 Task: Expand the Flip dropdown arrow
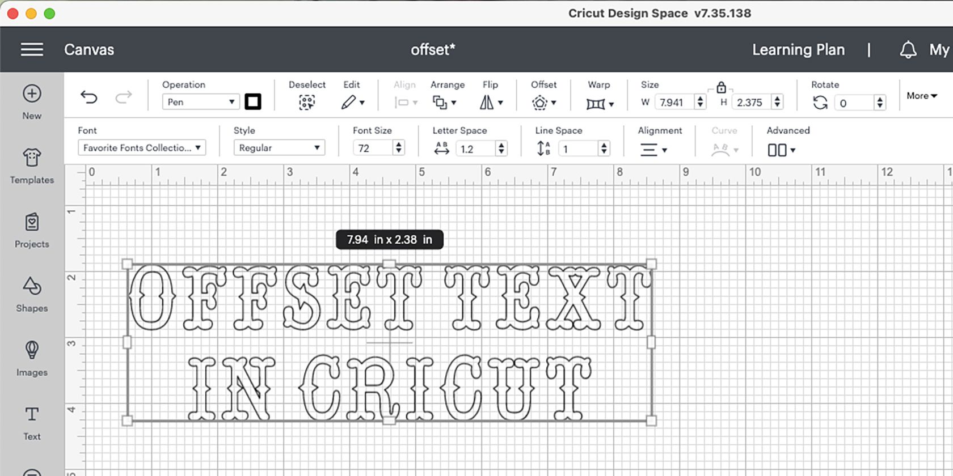(x=500, y=103)
